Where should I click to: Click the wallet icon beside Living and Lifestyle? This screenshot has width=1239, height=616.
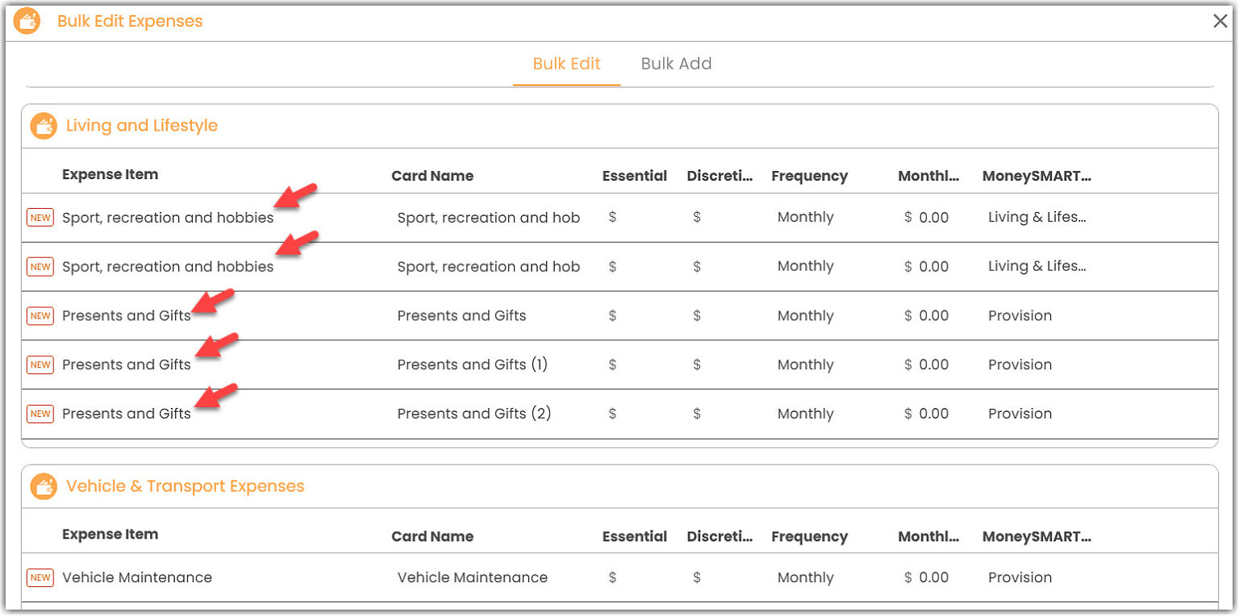tap(42, 126)
